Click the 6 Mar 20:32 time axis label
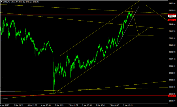The image size is (177, 107). (19, 105)
